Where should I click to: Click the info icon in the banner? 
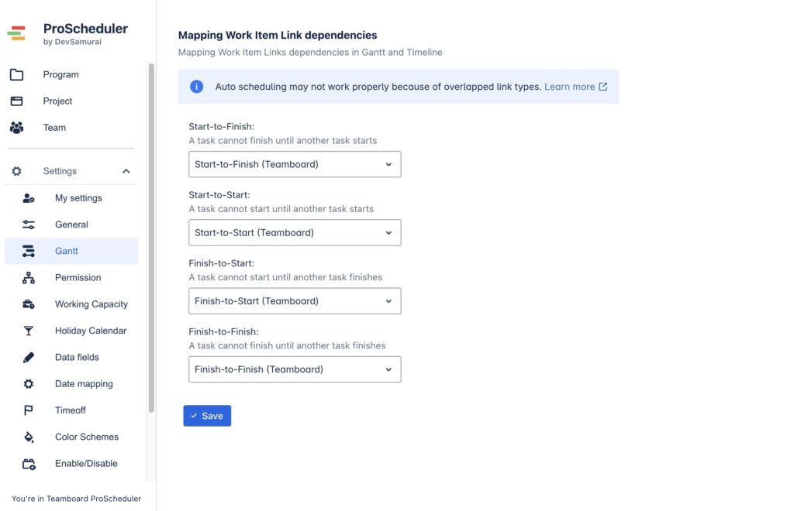196,86
